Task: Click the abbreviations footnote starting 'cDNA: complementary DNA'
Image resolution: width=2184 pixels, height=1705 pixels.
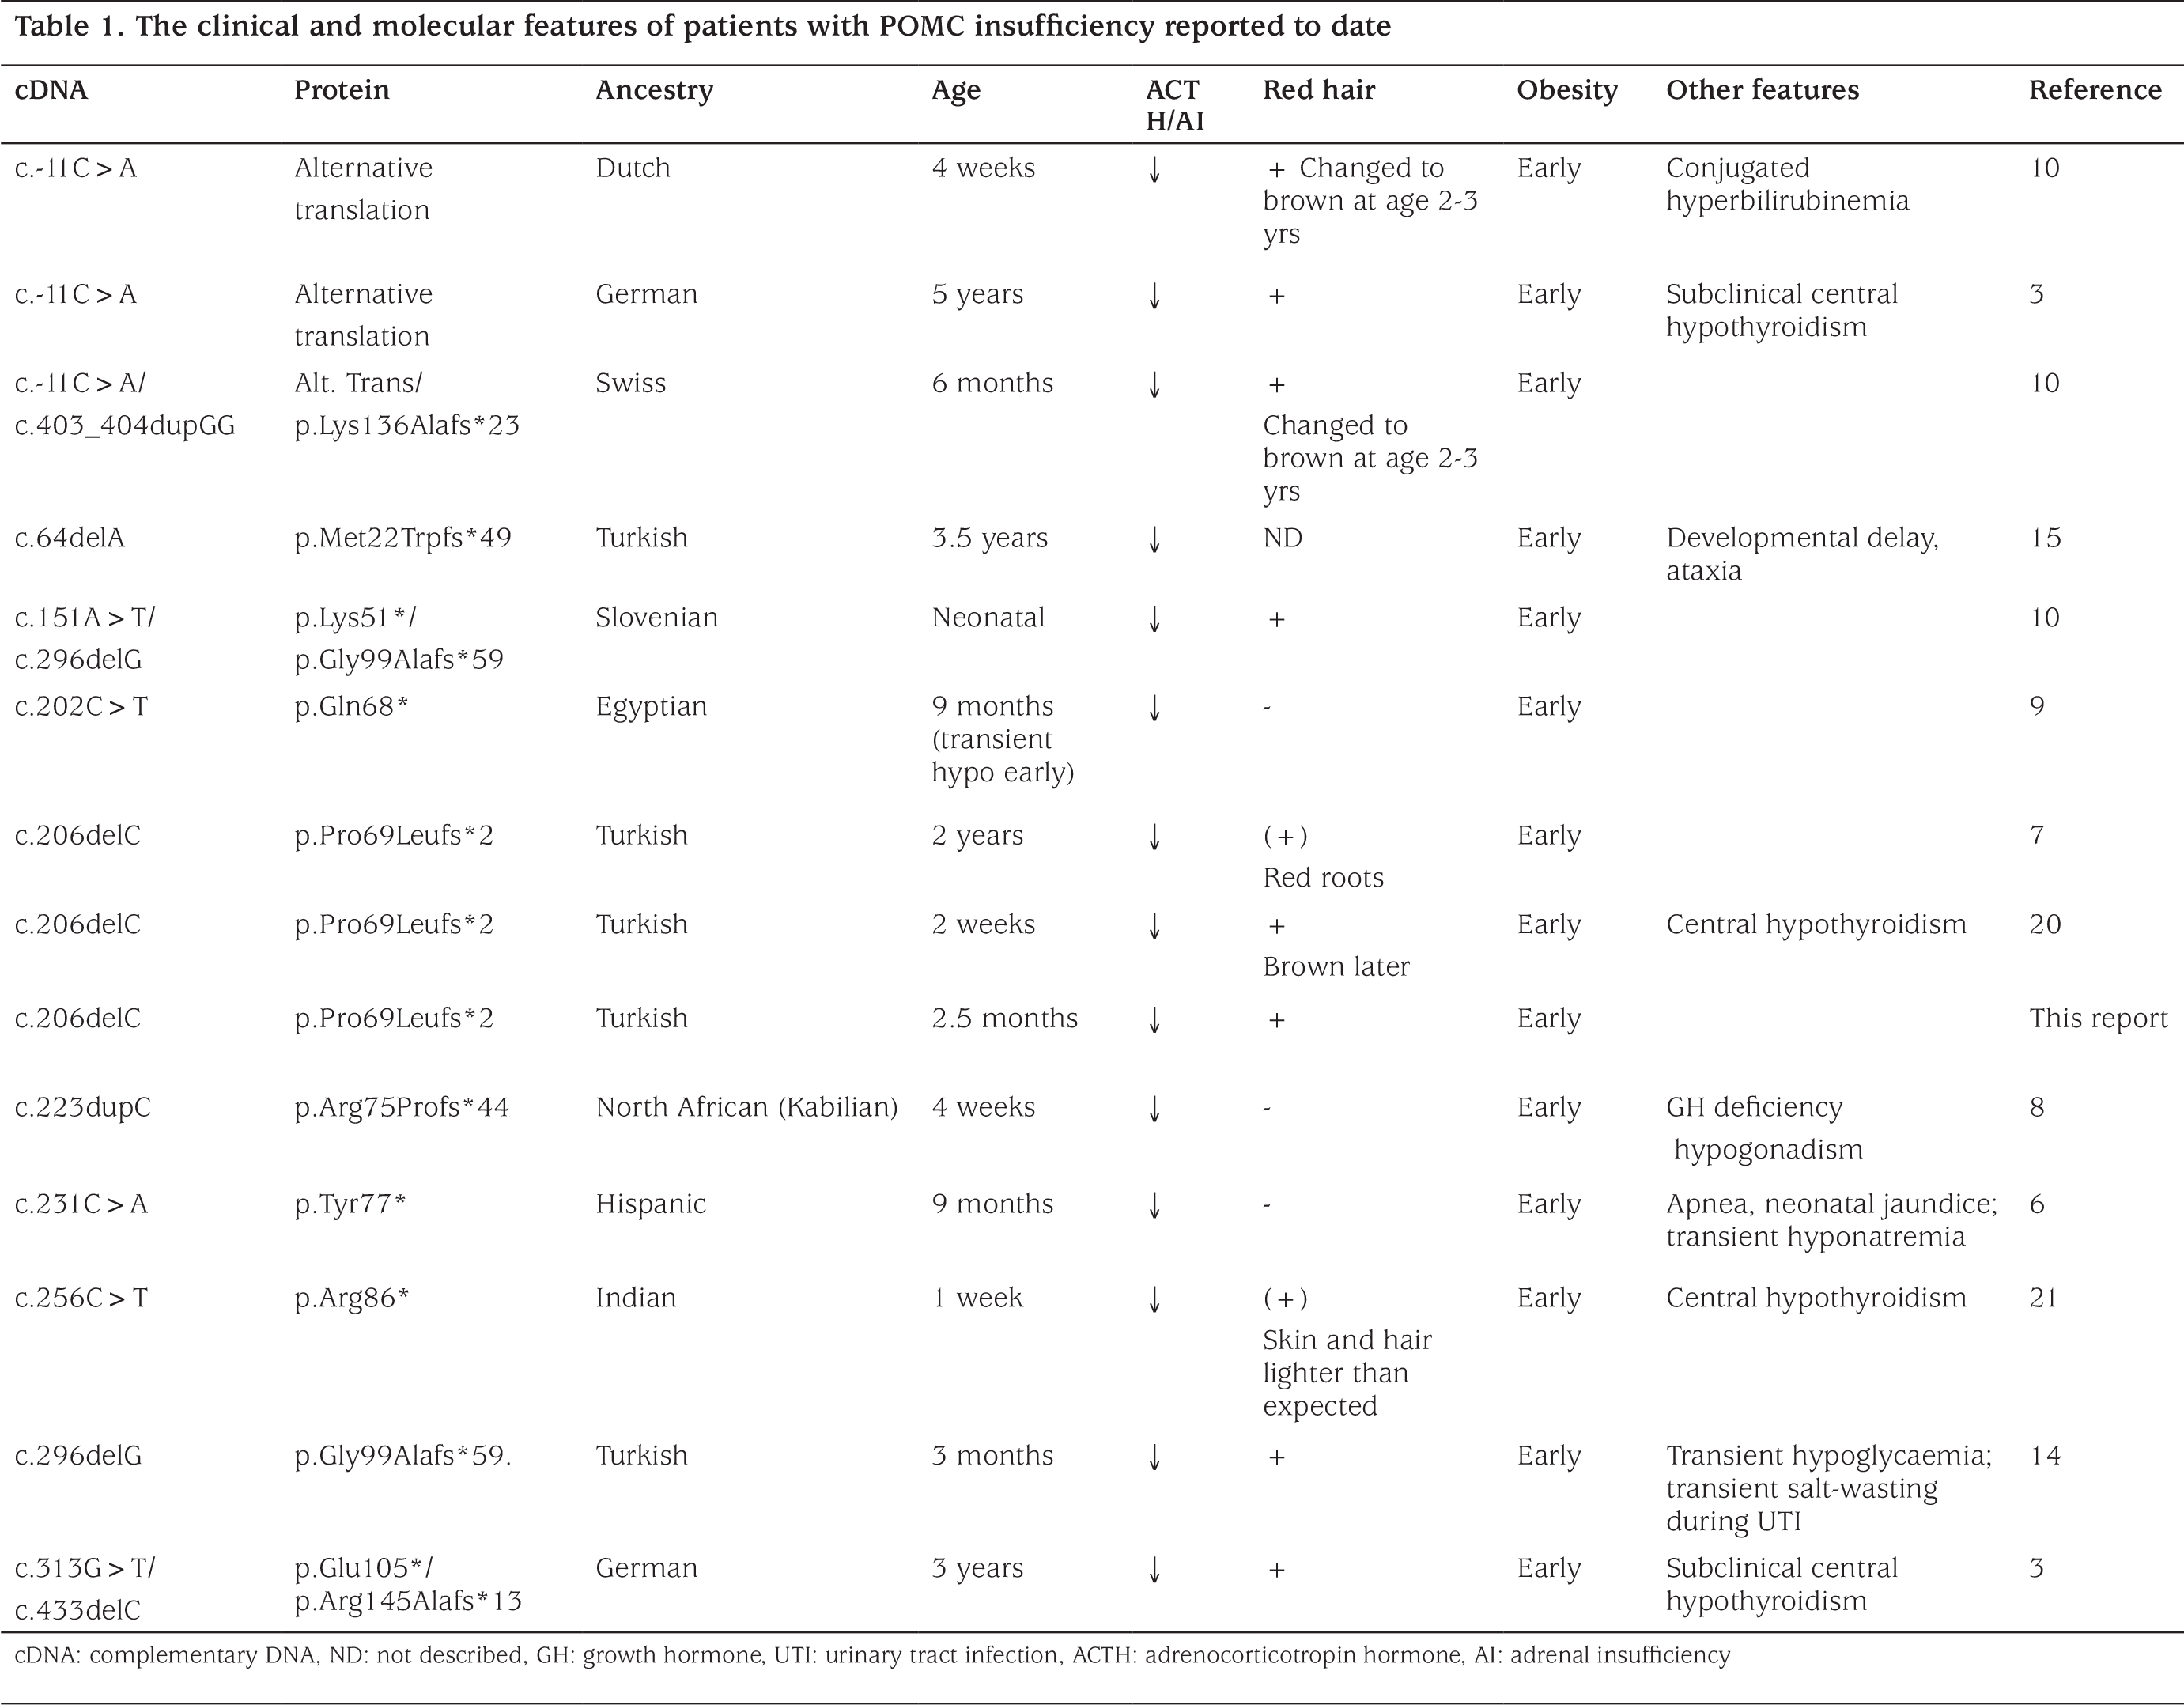Action: pos(872,1655)
